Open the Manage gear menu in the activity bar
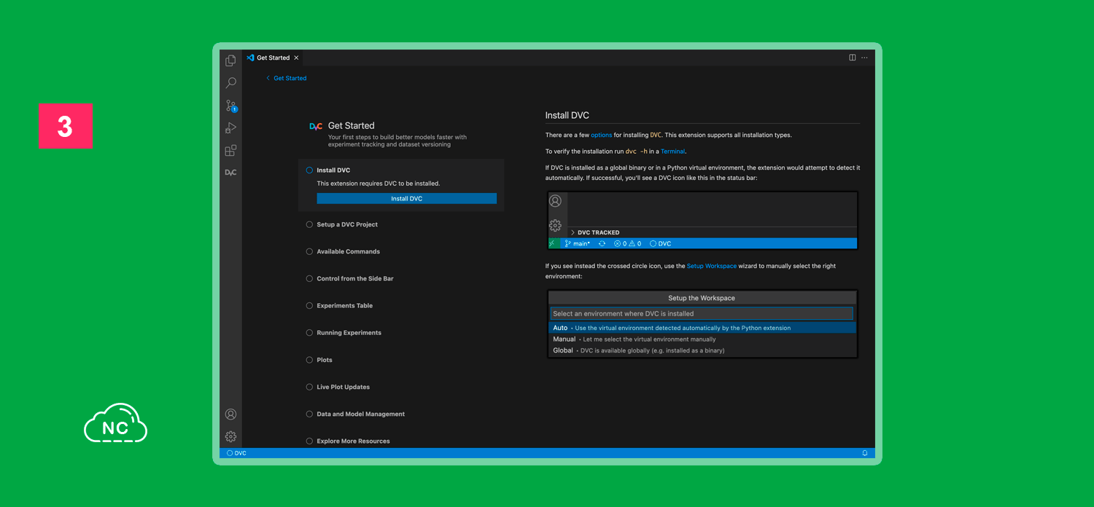The height and width of the screenshot is (507, 1094). (230, 436)
